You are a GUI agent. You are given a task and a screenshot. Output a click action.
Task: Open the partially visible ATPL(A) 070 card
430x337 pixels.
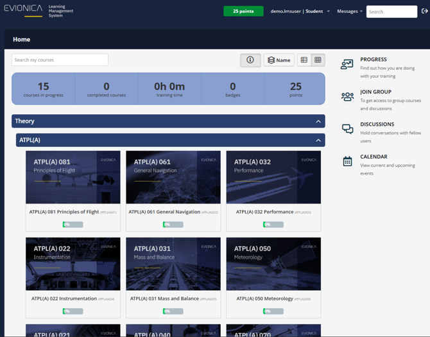[x=273, y=331]
